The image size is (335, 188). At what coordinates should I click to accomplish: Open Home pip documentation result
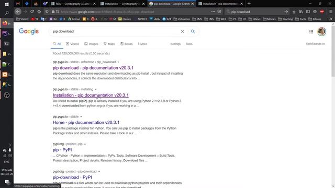[x=86, y=122]
